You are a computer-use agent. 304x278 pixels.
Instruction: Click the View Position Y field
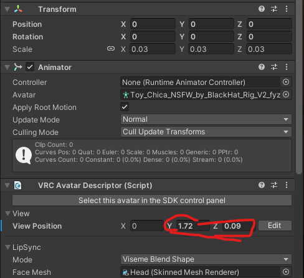(x=193, y=226)
